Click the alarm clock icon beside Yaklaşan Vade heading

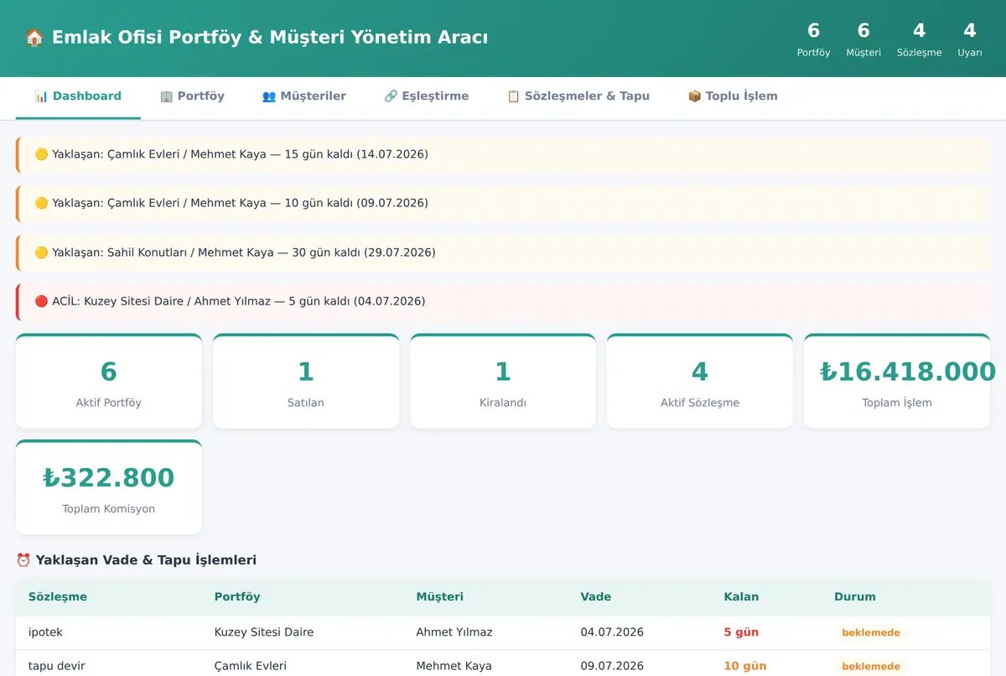[23, 560]
